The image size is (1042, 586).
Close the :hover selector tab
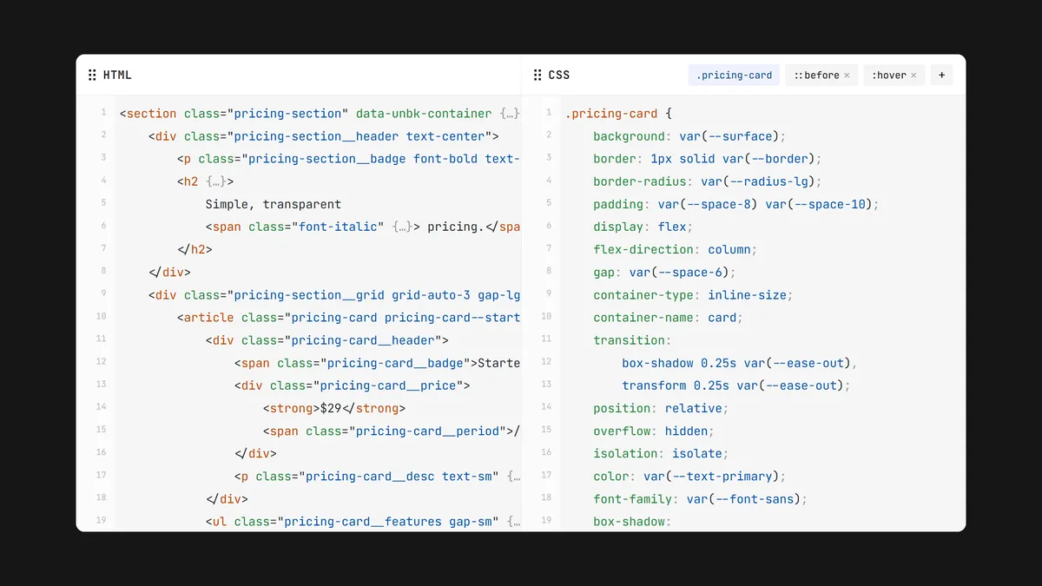coord(913,76)
